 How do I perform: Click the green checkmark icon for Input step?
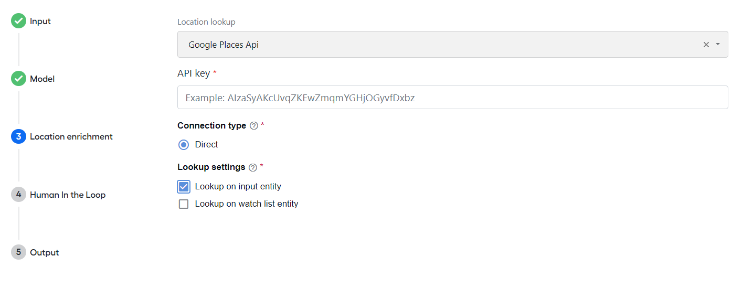click(x=18, y=22)
